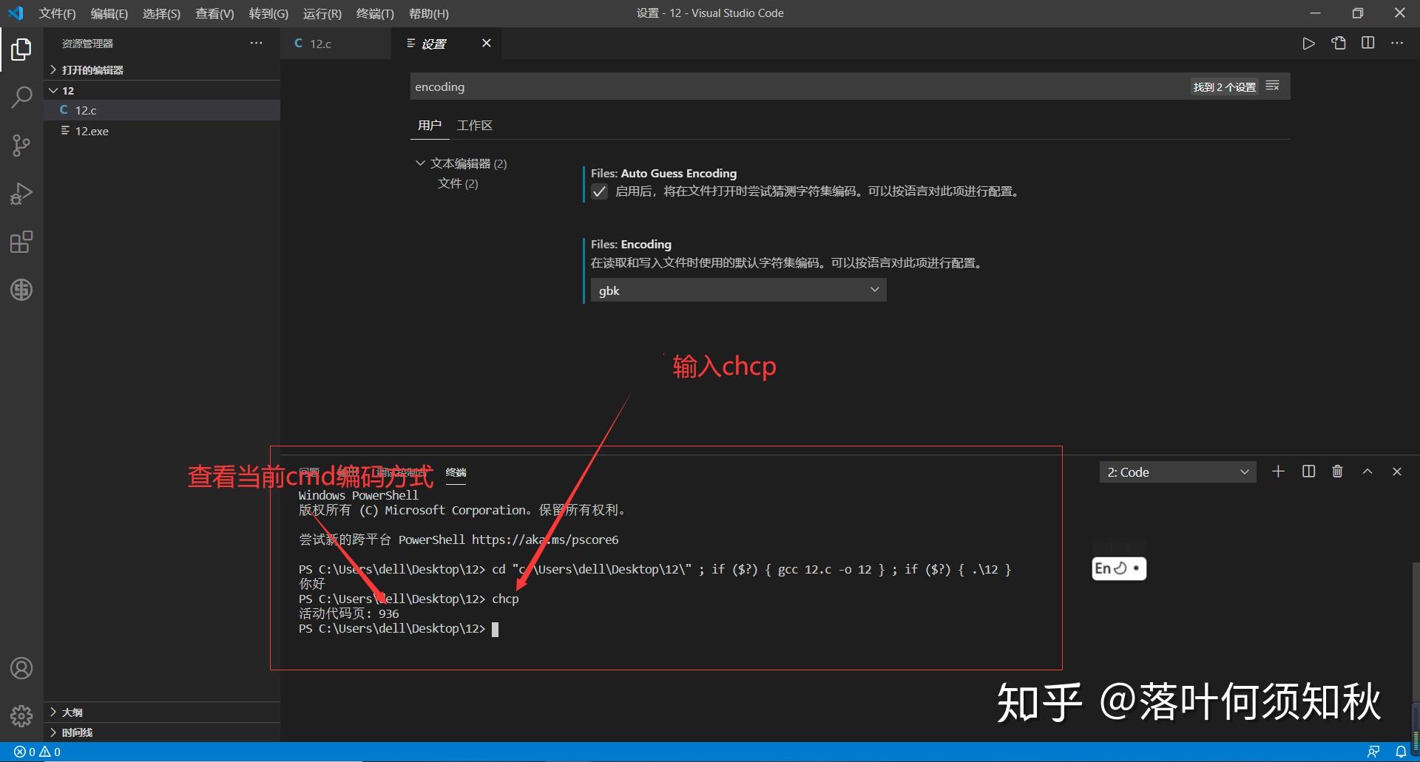Screen dimensions: 1420x762
Task: Maximize the terminal panel with the chevron
Action: point(1367,471)
